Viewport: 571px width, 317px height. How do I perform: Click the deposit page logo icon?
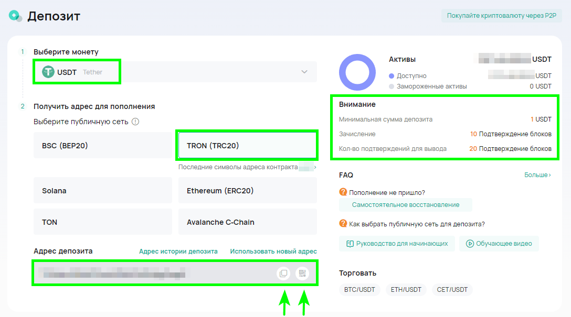tap(15, 16)
